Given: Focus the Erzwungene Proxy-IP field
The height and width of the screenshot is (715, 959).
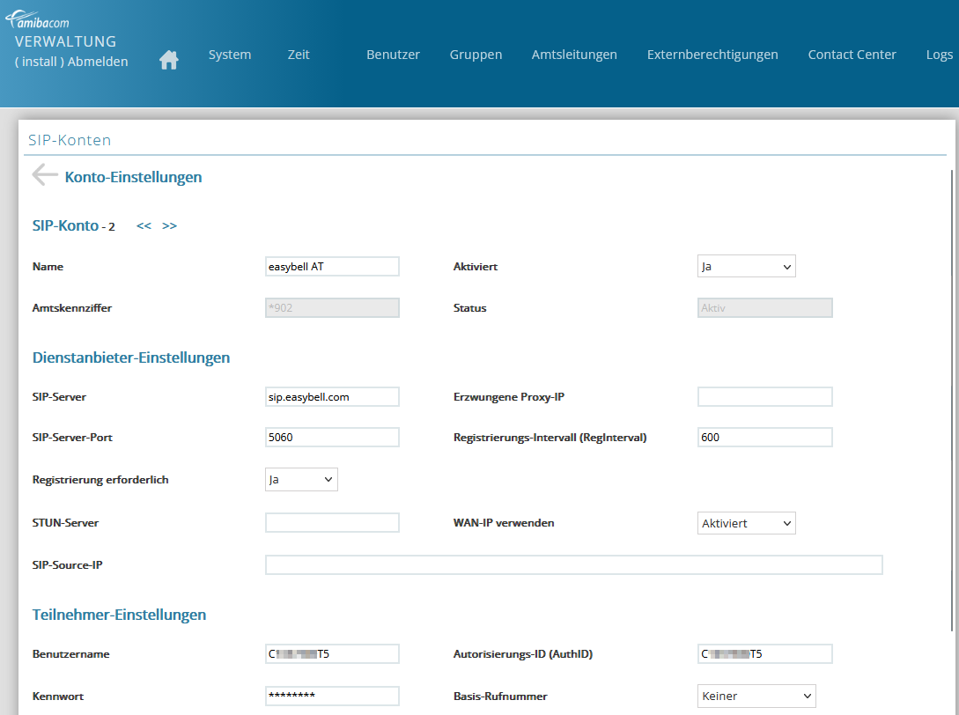Looking at the screenshot, I should click(x=764, y=397).
